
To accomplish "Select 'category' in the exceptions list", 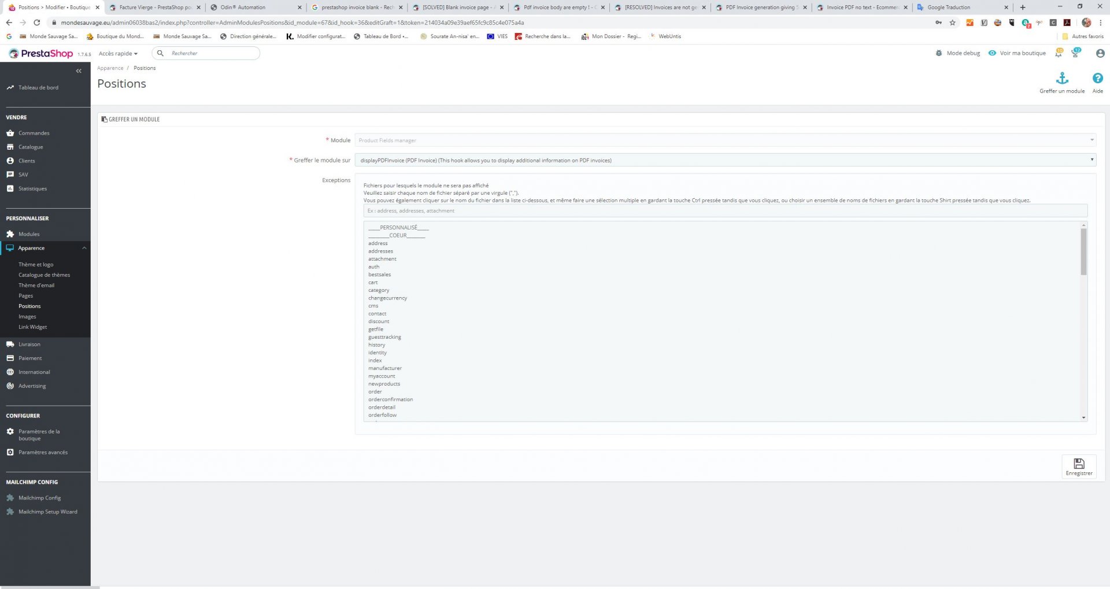I will [x=379, y=290].
